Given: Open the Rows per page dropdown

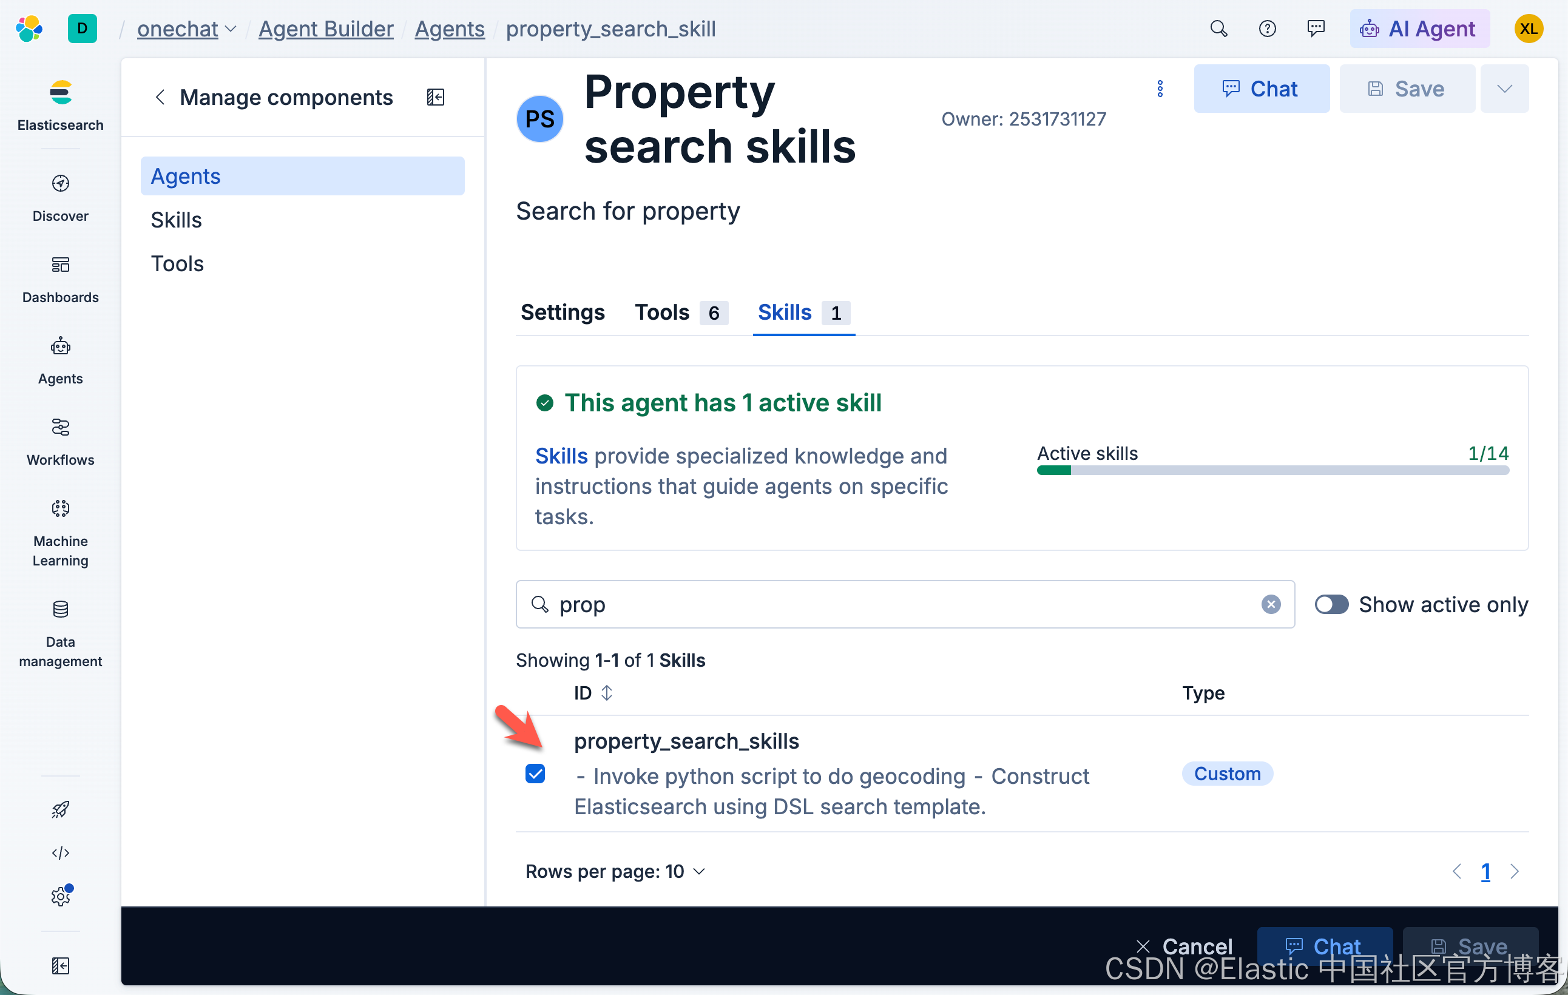Looking at the screenshot, I should (615, 871).
